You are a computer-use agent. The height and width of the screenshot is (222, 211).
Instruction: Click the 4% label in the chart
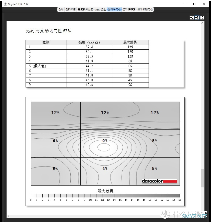point(105,168)
